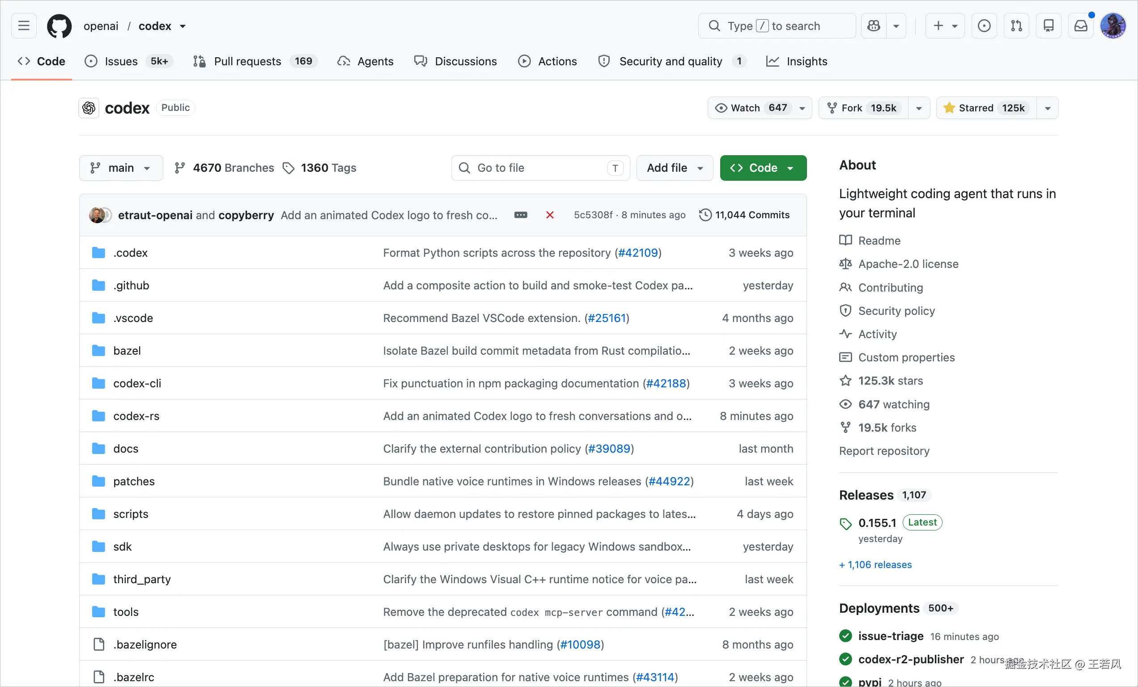Viewport: 1138px width, 687px height.
Task: Open the Fork options dropdown arrow
Action: 919,108
